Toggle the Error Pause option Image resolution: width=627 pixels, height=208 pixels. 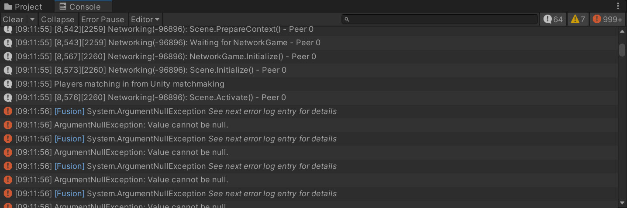point(103,20)
